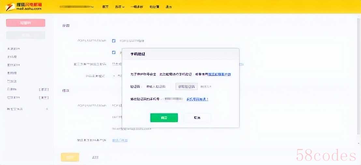Click the plus icon beside other folders
This screenshot has height=165, width=361.
[47, 109]
